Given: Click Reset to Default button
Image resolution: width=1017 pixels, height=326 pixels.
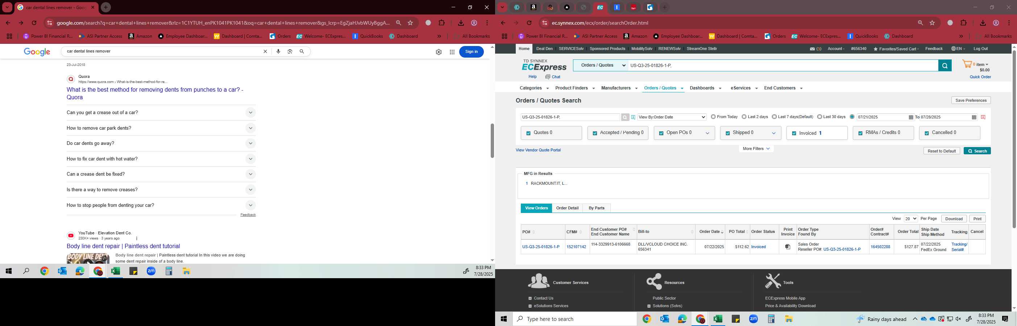Looking at the screenshot, I should tap(942, 151).
